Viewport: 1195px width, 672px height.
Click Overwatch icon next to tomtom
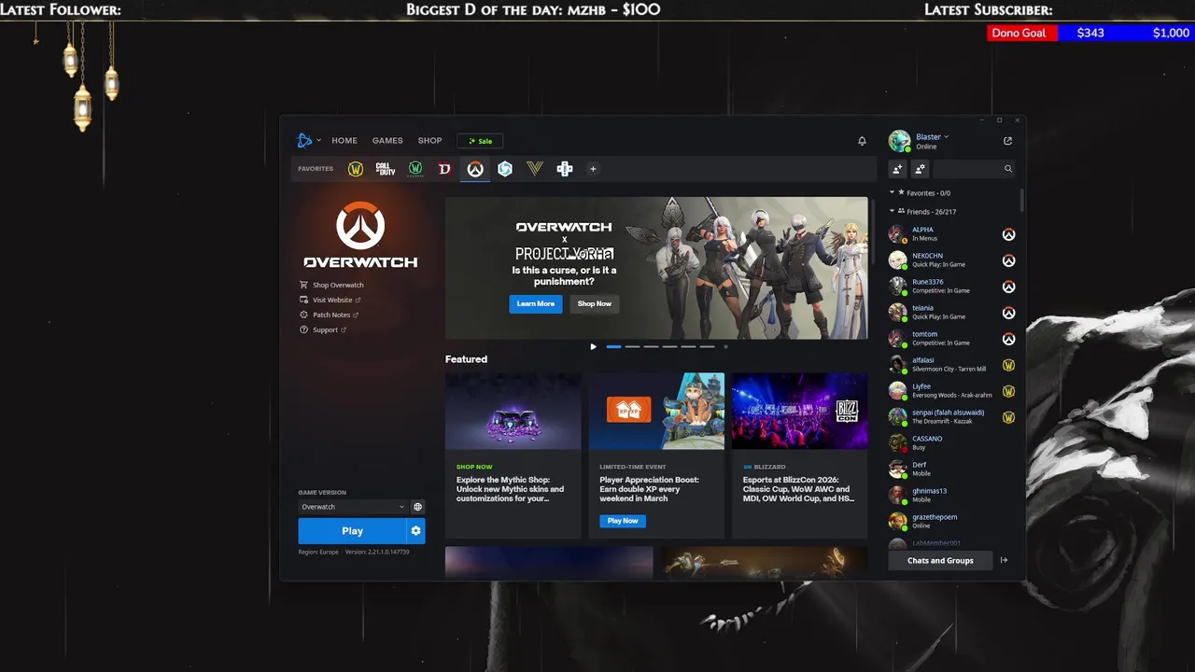click(1008, 339)
